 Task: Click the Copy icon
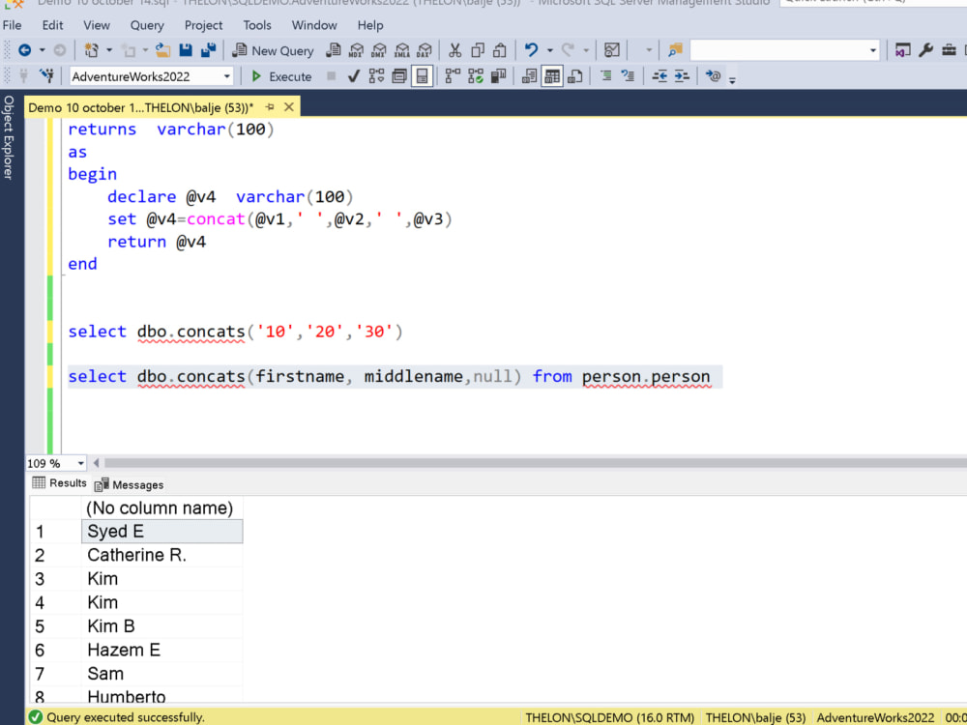478,50
